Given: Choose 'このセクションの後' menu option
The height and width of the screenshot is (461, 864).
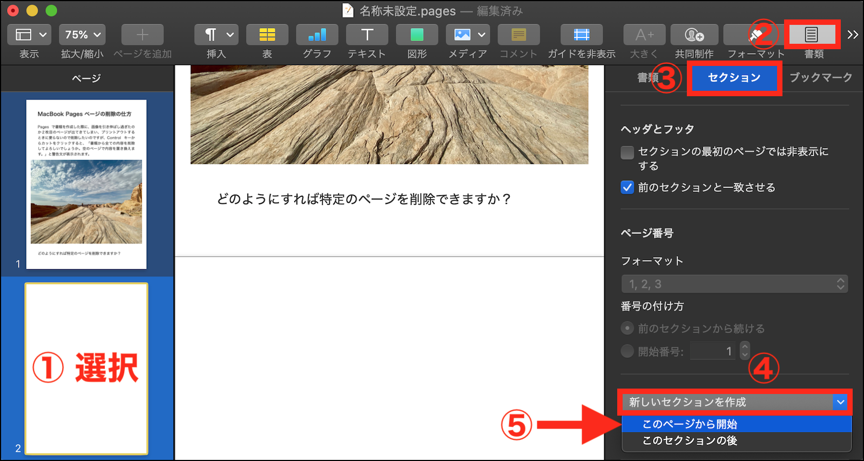Looking at the screenshot, I should 690,440.
